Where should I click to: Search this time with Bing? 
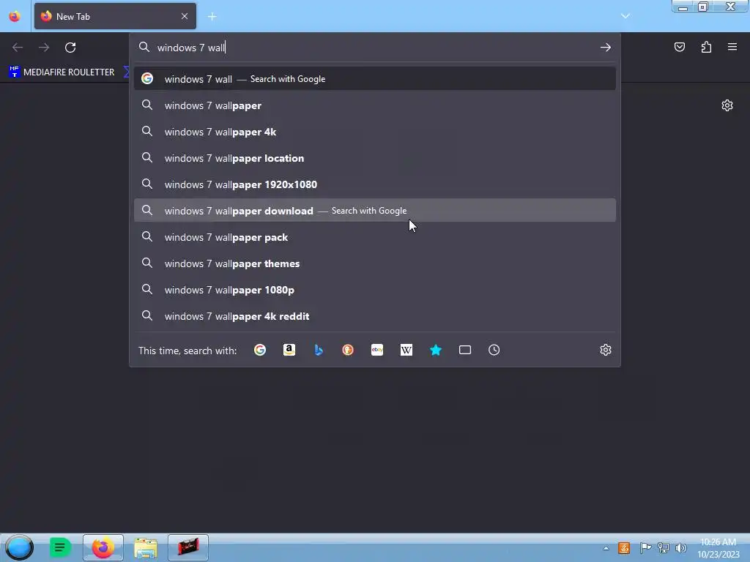click(319, 350)
